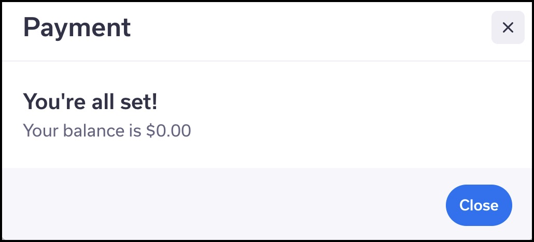This screenshot has width=534, height=242.
Task: Click the empty white area below the balance text
Action: [267, 154]
